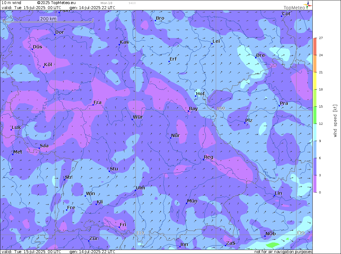Screen dimensions: 341x254
Task: Click the Met city label
Action: tap(18, 152)
